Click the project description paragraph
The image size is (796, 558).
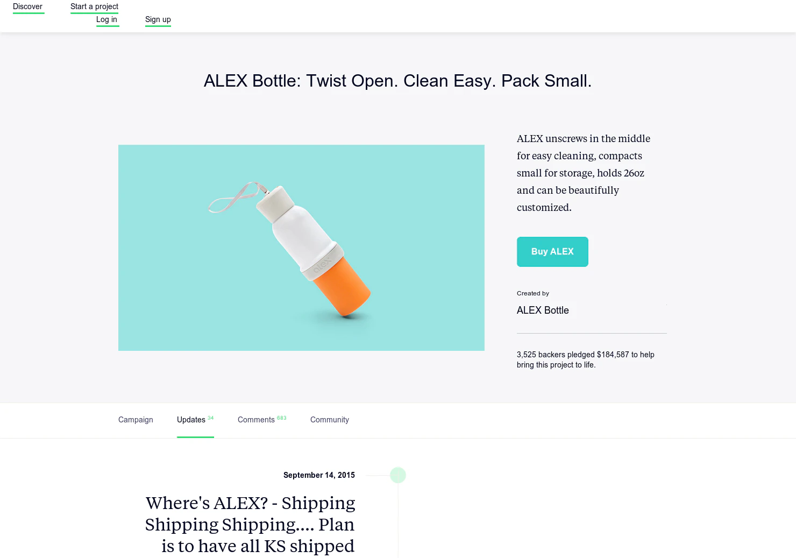584,172
